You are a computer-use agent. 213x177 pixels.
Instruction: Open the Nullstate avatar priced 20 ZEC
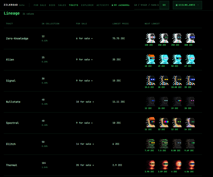[x=190, y=101]
